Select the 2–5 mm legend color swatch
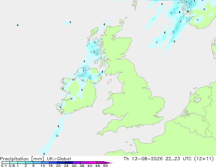The image size is (216, 167). [29, 163]
